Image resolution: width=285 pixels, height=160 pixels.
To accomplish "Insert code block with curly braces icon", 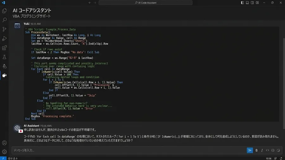I will pyautogui.click(x=273, y=150).
